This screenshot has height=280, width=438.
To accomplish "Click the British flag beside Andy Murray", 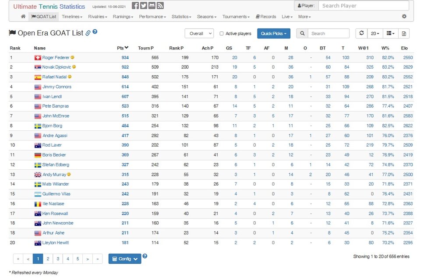I will point(38,175).
